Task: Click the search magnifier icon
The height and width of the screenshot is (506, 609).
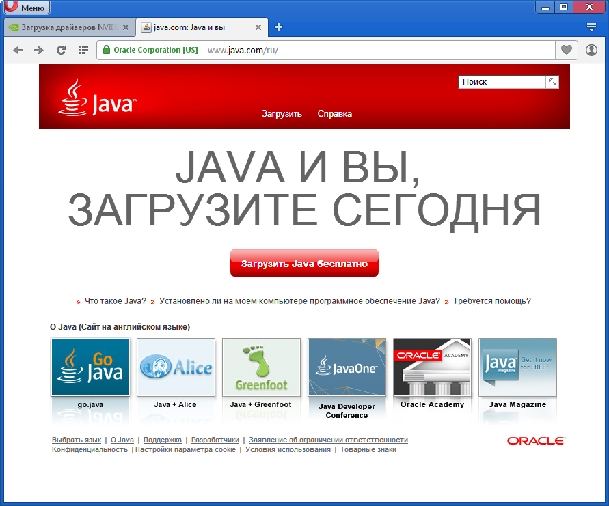Action: click(552, 82)
